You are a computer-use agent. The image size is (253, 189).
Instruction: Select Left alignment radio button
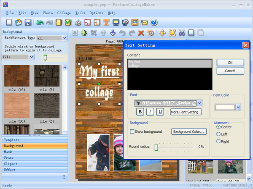(218, 134)
